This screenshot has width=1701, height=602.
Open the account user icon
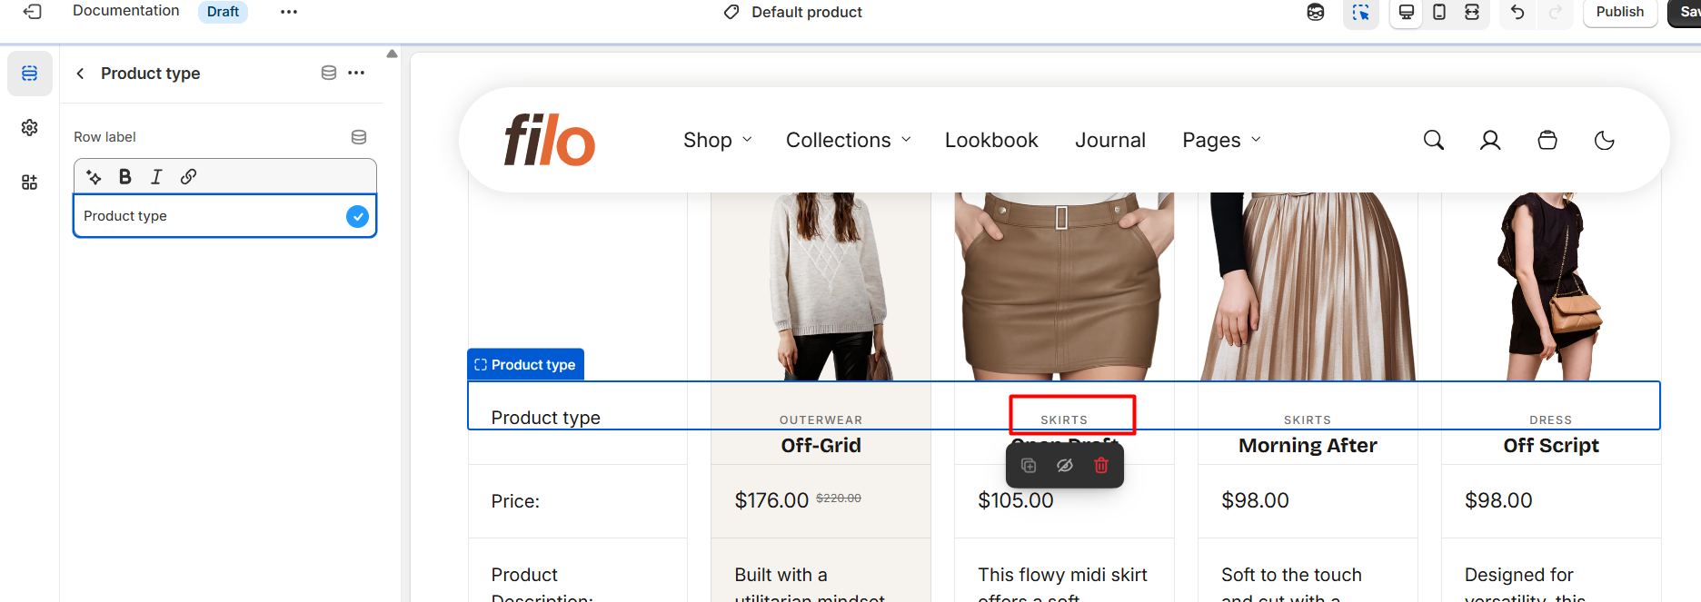pos(1490,140)
